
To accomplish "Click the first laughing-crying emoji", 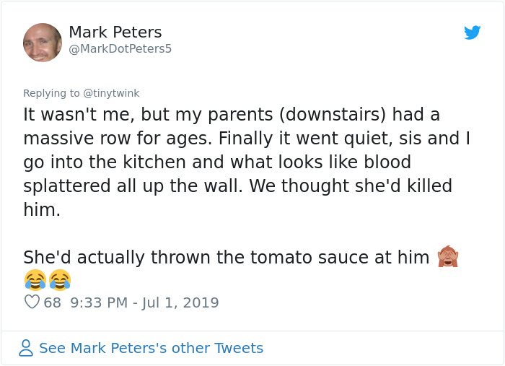I will [35, 279].
